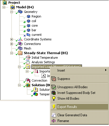Click the Connections icon
This screenshot has height=126, width=109.
[20, 44]
